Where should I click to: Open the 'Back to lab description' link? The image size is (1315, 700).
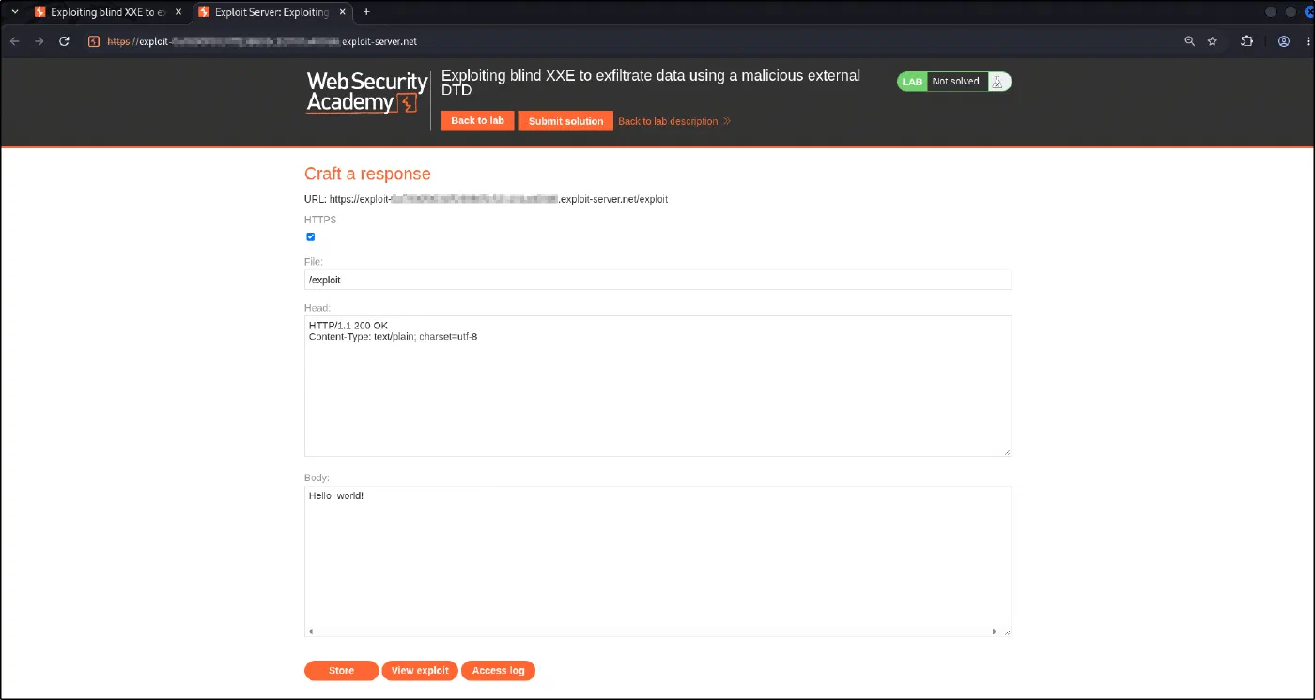coord(674,121)
